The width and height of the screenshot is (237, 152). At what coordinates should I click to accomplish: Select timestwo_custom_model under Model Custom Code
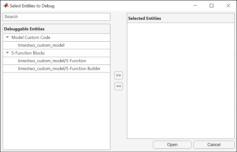pos(57,45)
